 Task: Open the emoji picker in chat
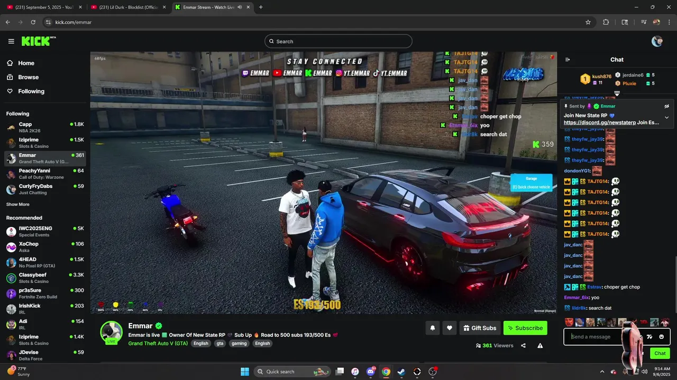662,337
